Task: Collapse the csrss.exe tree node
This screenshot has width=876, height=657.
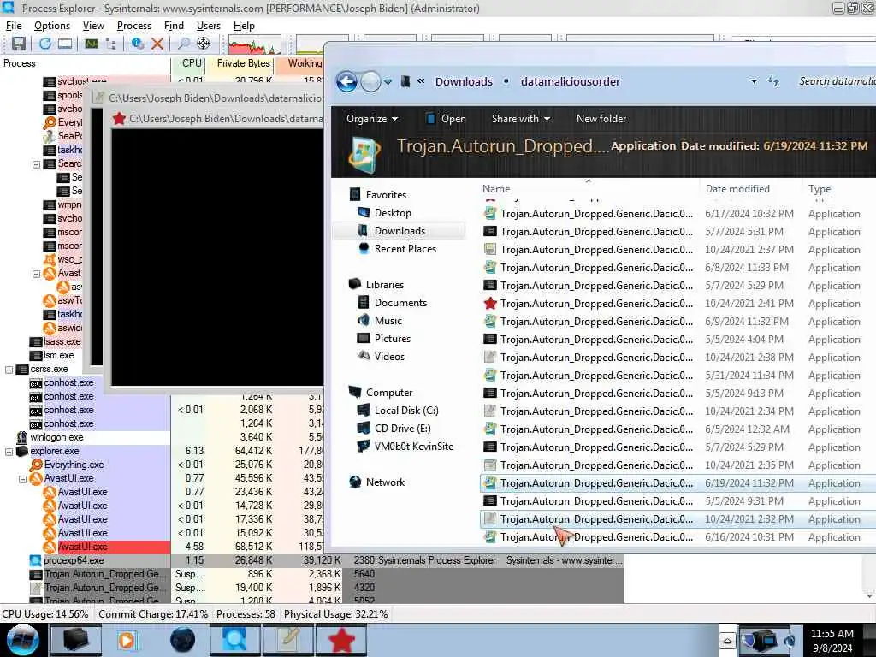Action: pyautogui.click(x=9, y=370)
